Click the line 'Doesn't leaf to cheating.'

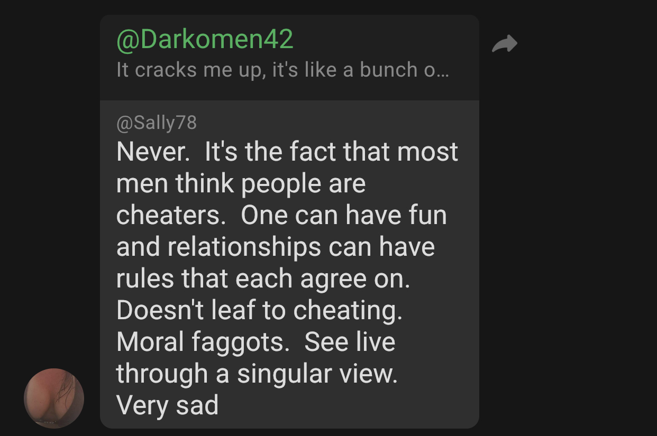(x=260, y=311)
